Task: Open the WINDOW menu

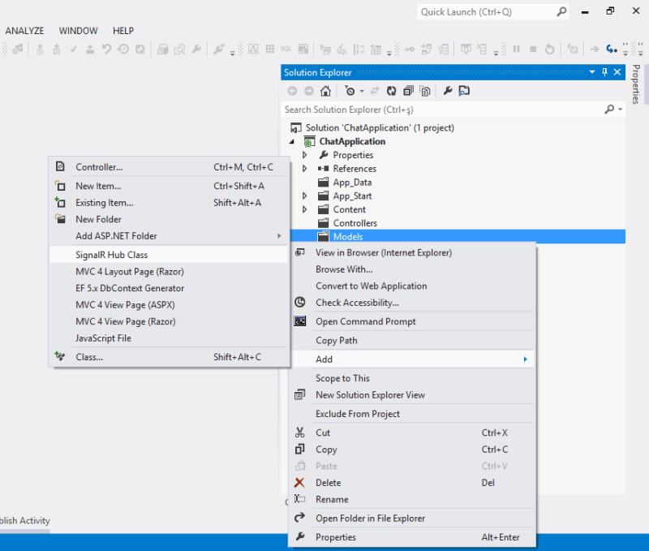Action: (78, 30)
